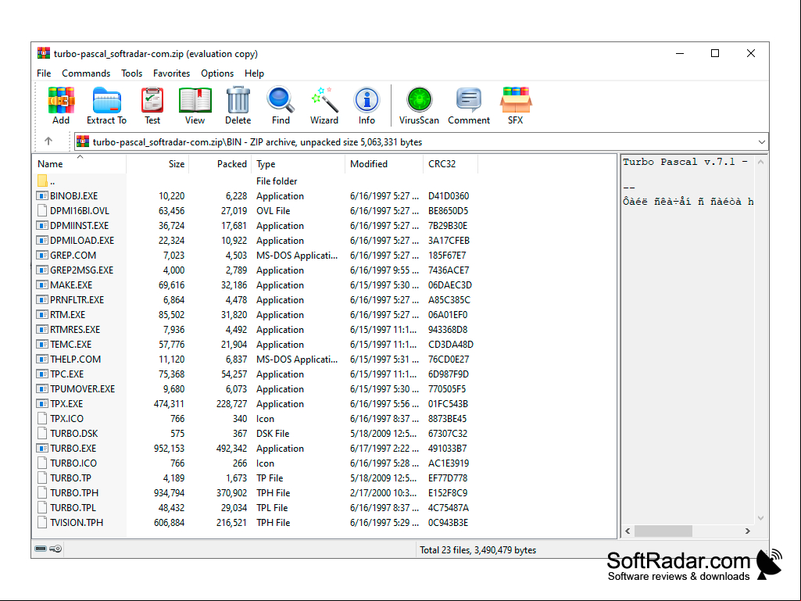Click the Extract To toolbar icon

(107, 100)
